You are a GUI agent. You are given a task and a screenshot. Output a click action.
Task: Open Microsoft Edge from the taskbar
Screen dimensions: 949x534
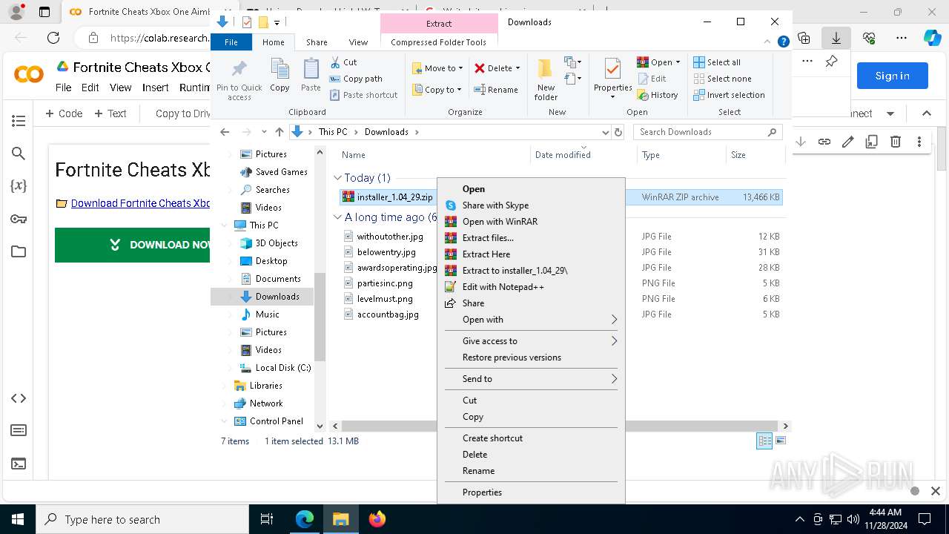pos(305,519)
